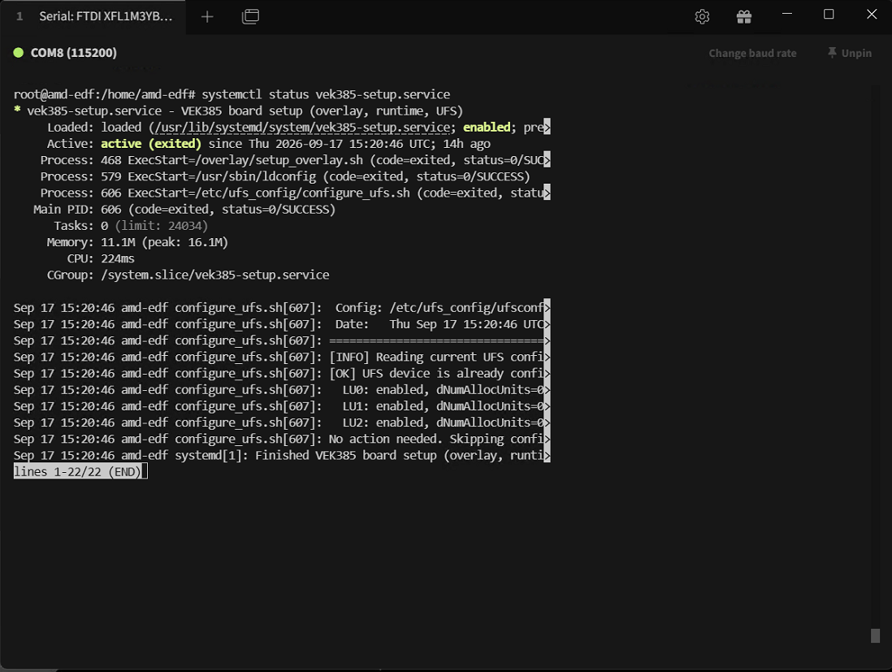
Task: Click the Unpin button
Action: click(849, 53)
